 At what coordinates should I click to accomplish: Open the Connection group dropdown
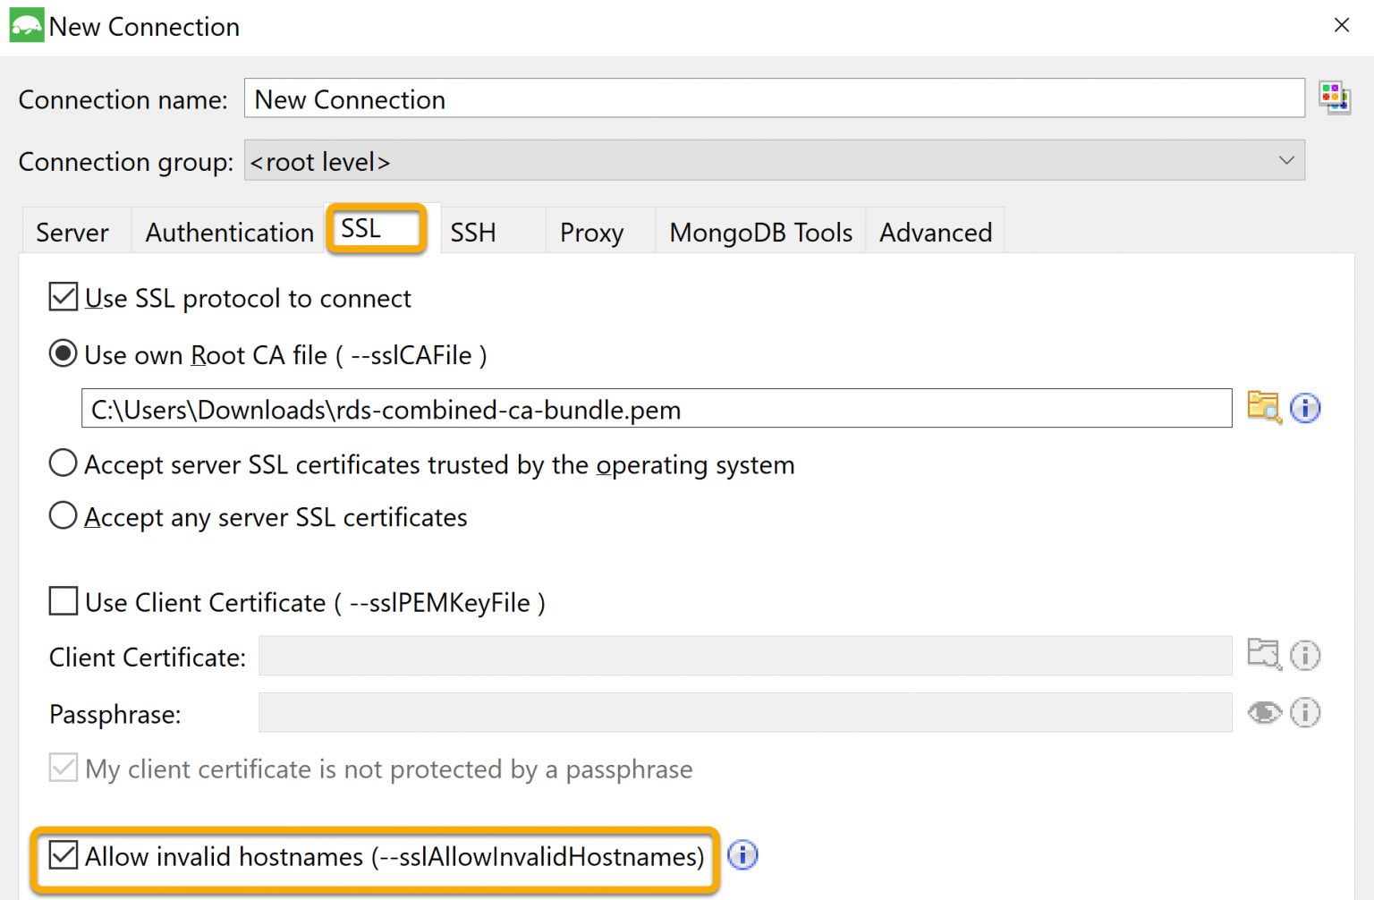point(1286,160)
